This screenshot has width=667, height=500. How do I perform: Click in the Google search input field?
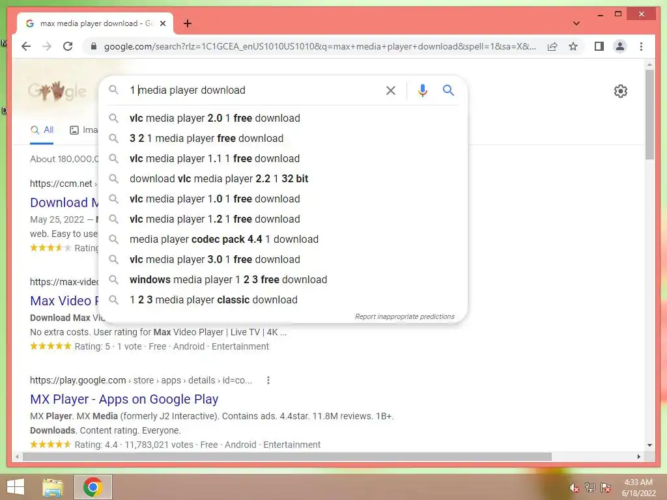[x=255, y=90]
